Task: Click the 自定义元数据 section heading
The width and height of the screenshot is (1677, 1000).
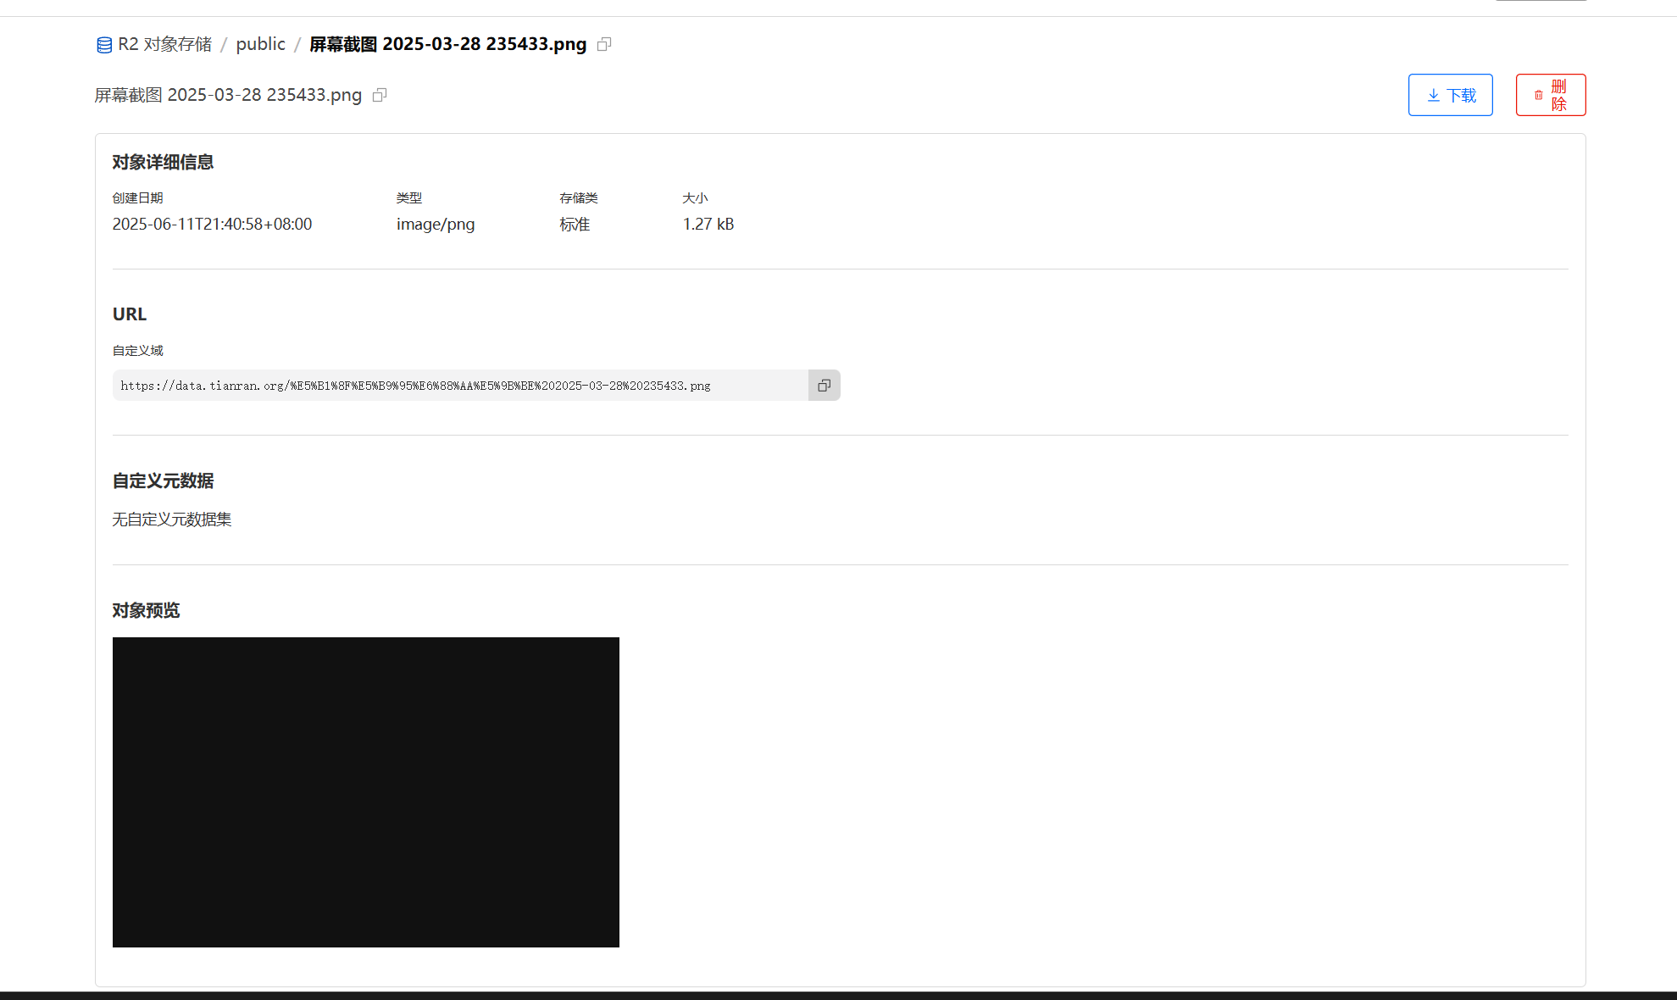Action: click(x=163, y=481)
